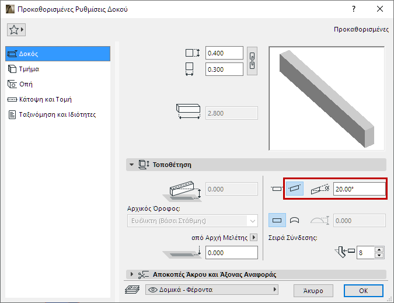Open the Δομικά - Φέροντα layer dropdown

tap(212, 290)
